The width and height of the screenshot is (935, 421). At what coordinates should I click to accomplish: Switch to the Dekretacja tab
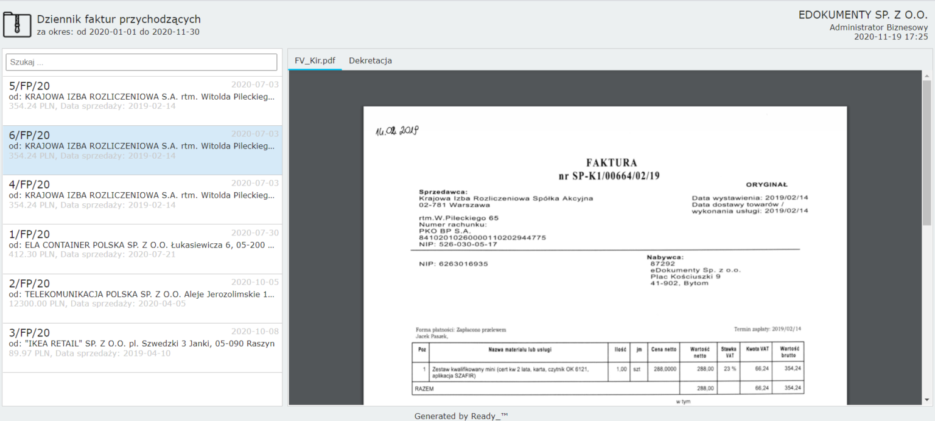(370, 60)
